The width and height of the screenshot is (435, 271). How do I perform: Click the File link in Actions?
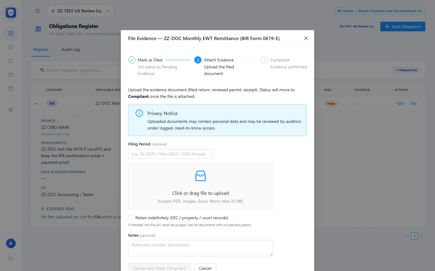click(413, 103)
